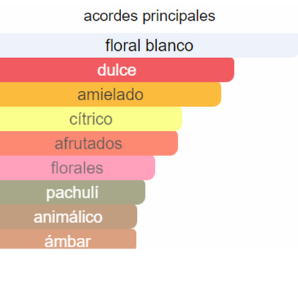Click the 'amielado' label text
The width and height of the screenshot is (298, 298).
[110, 95]
